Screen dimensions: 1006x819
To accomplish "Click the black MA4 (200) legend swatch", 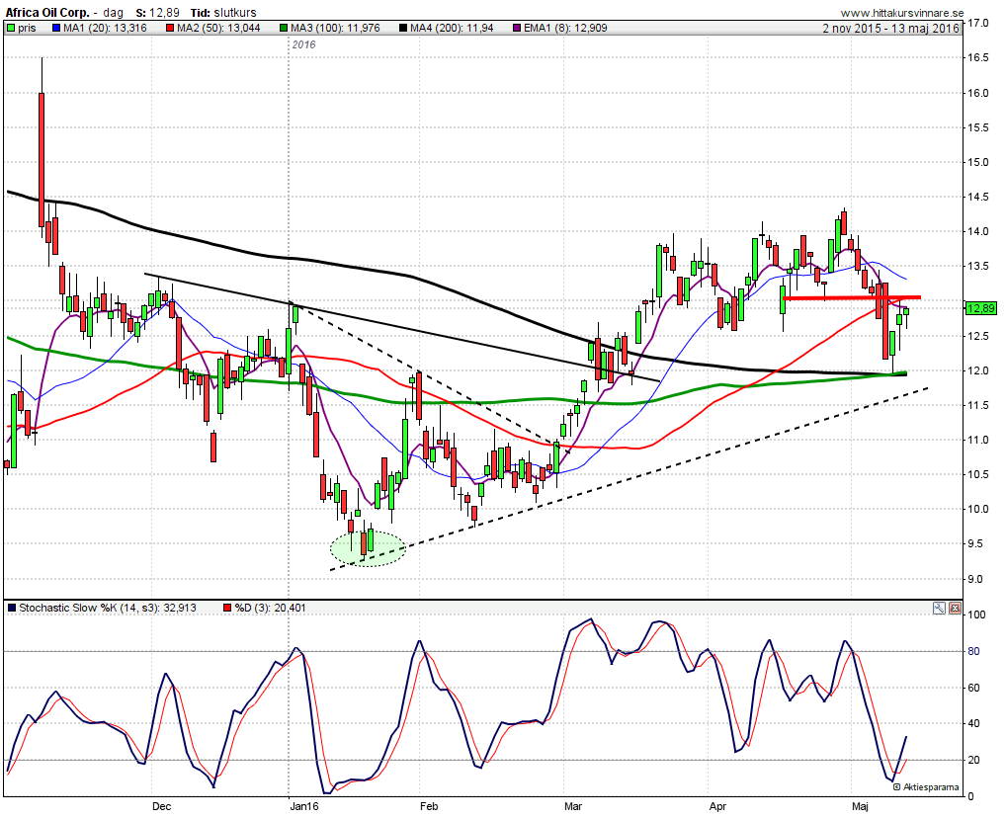I will (402, 29).
